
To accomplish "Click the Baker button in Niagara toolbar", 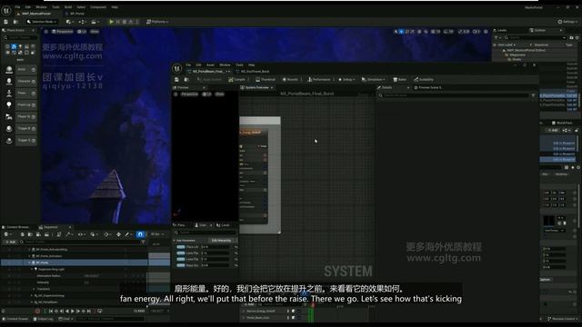I will pyautogui.click(x=399, y=79).
